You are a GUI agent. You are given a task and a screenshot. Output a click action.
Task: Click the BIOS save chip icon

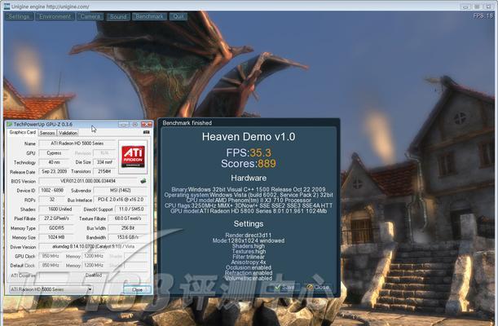click(x=143, y=181)
